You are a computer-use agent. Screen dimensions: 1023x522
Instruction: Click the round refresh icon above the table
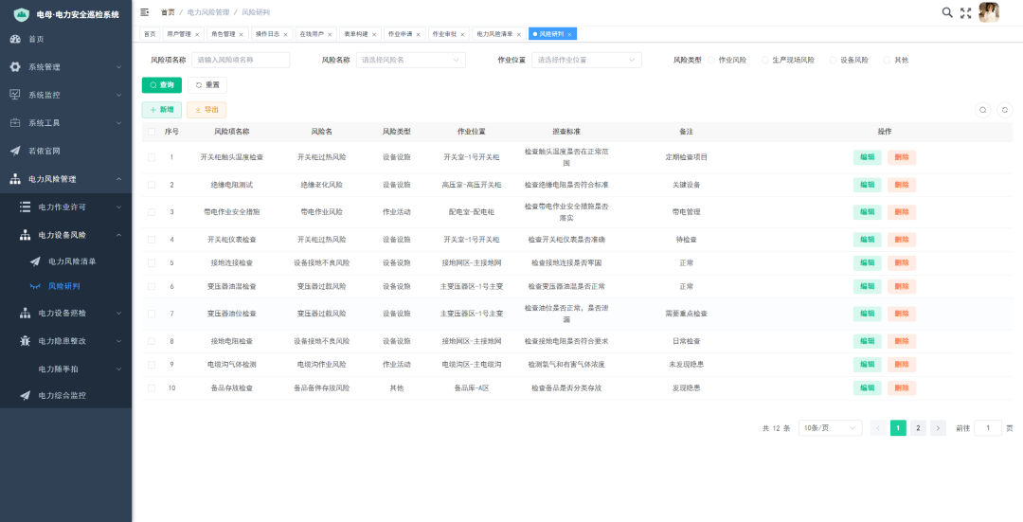1005,110
